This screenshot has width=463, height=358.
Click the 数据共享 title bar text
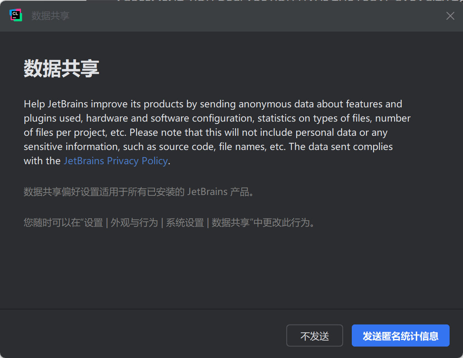50,16
